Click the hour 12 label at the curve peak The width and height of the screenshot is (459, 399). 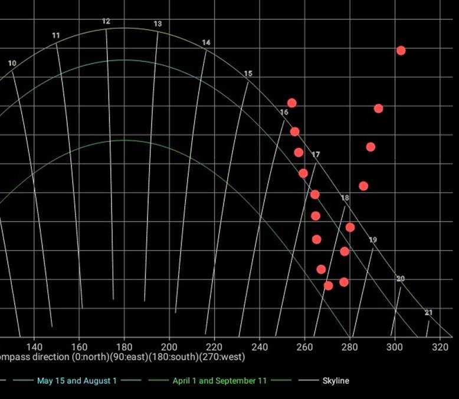click(106, 21)
